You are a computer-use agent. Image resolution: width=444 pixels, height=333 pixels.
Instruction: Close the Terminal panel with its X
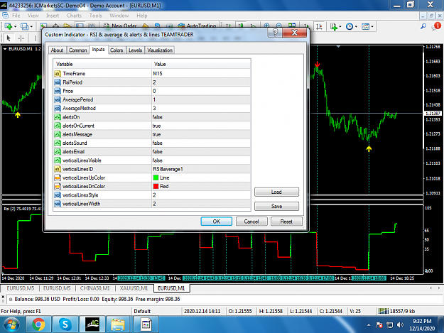tap(3, 297)
